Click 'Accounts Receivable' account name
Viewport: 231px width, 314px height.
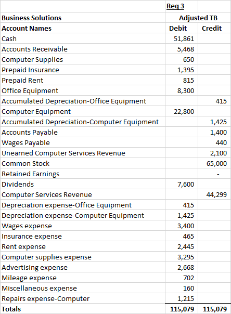(x=34, y=49)
